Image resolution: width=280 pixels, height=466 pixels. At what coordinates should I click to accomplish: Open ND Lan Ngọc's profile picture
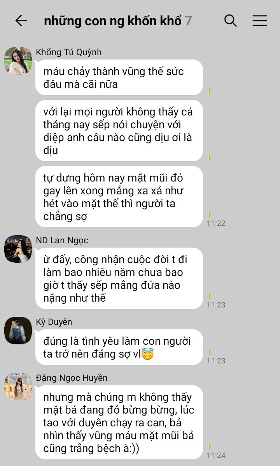pyautogui.click(x=18, y=249)
